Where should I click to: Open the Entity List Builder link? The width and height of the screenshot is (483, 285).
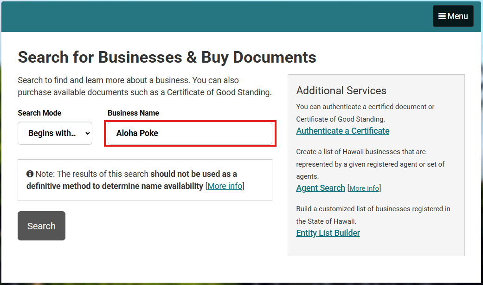(328, 233)
